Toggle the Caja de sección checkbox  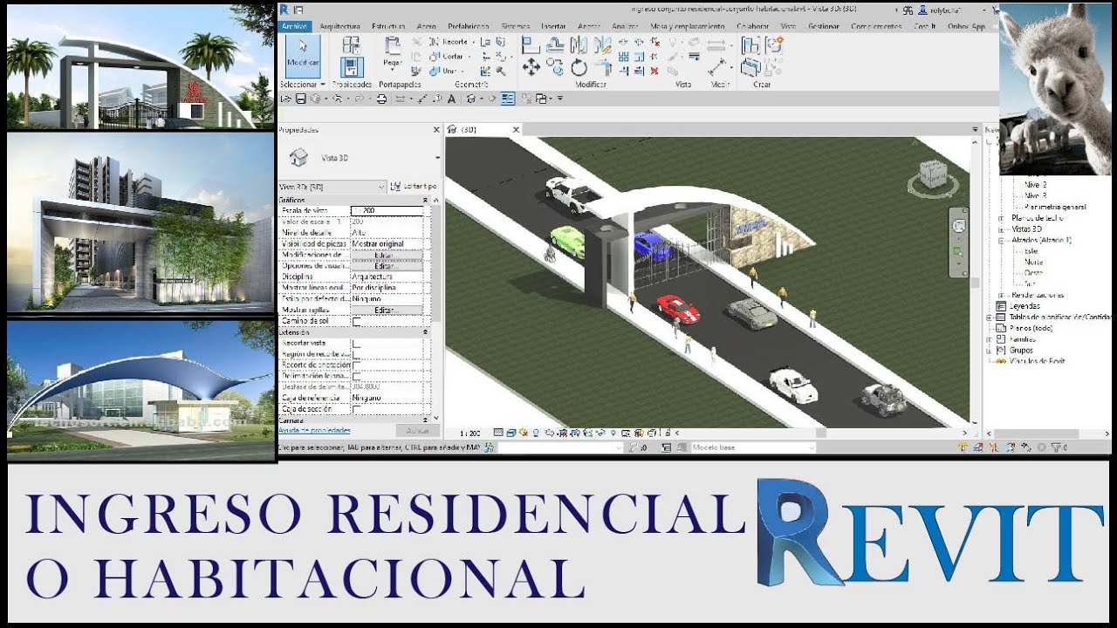tap(356, 408)
